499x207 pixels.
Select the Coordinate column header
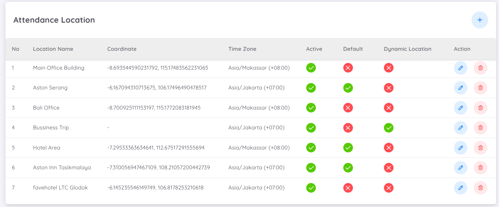click(x=122, y=49)
